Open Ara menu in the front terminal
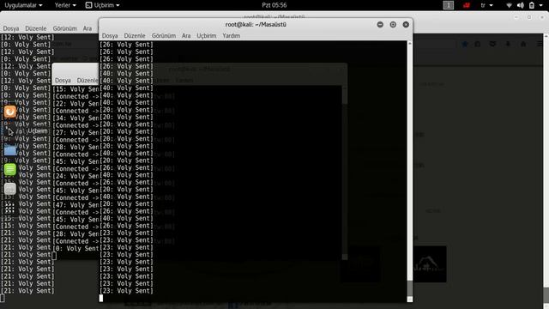The image size is (549, 309). coord(186,36)
